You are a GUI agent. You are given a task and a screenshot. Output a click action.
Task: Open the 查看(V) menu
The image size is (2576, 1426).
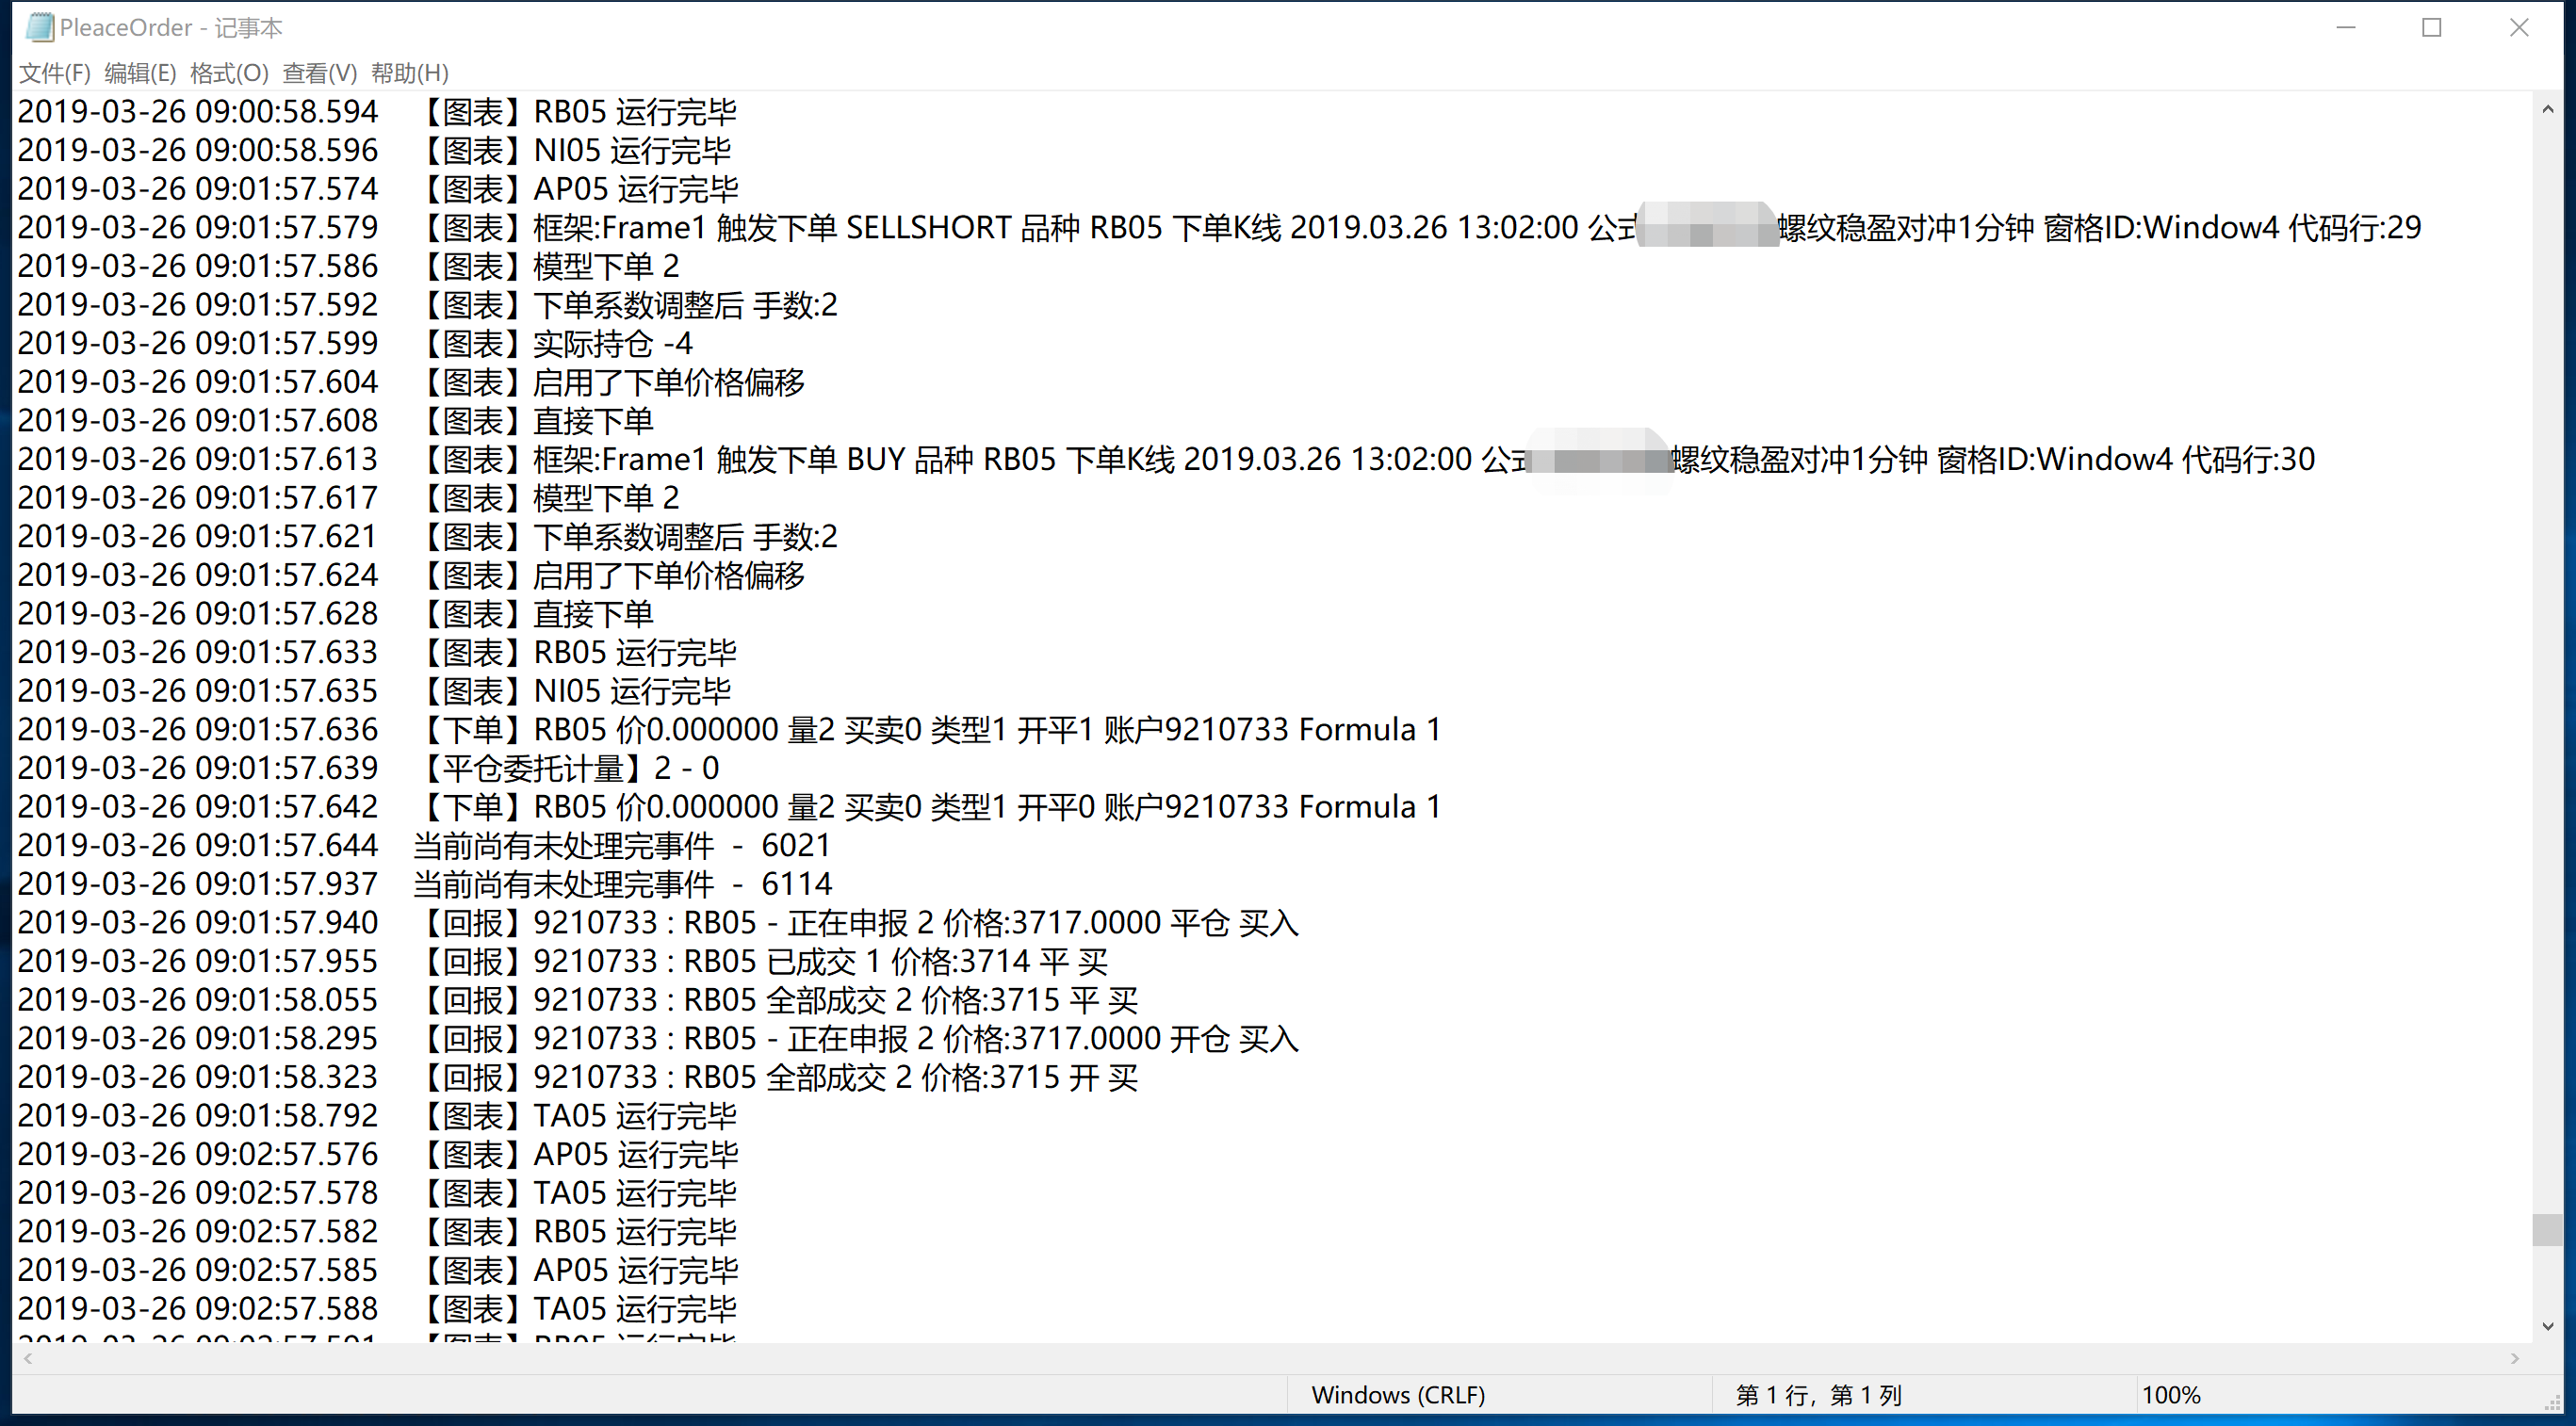[319, 73]
